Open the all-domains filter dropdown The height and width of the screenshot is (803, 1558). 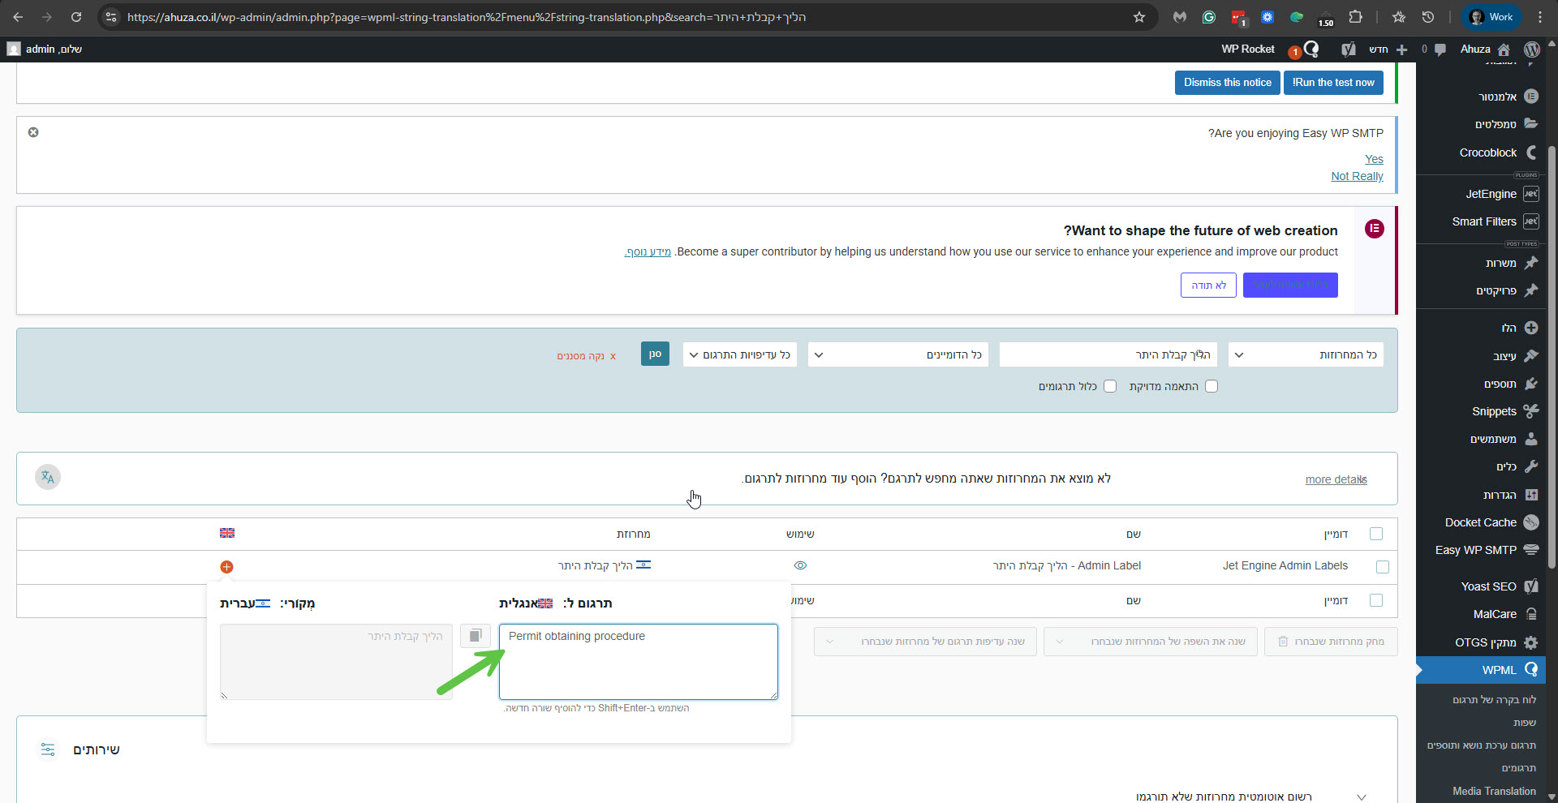point(897,354)
